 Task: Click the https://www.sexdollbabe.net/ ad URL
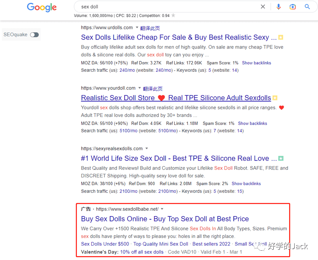(x=127, y=209)
